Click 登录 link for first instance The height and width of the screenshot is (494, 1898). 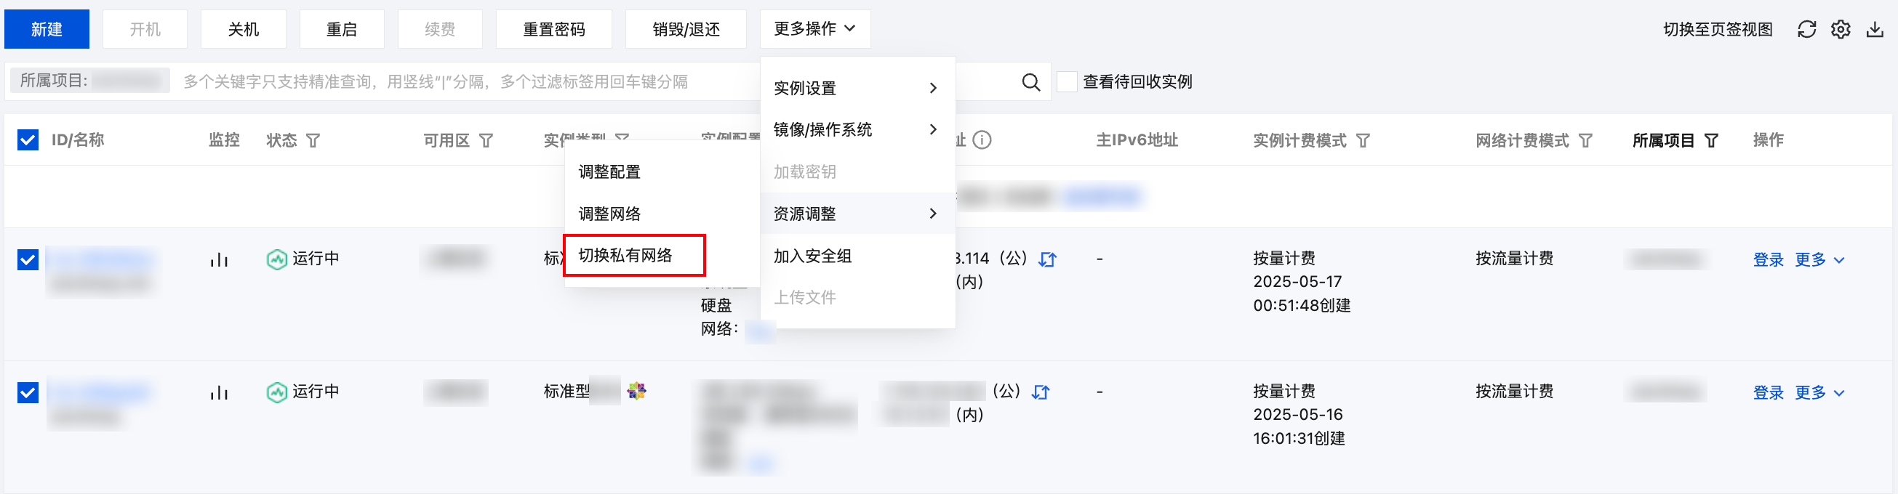(x=1768, y=260)
